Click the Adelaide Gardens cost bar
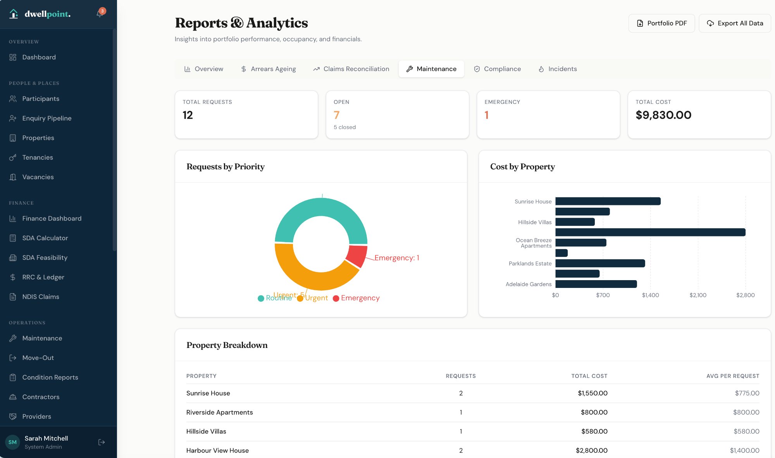Image resolution: width=775 pixels, height=458 pixels. point(596,284)
